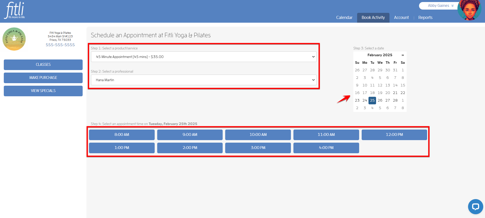Click date 10 in the calendar
The image size is (485, 218).
point(365,85)
